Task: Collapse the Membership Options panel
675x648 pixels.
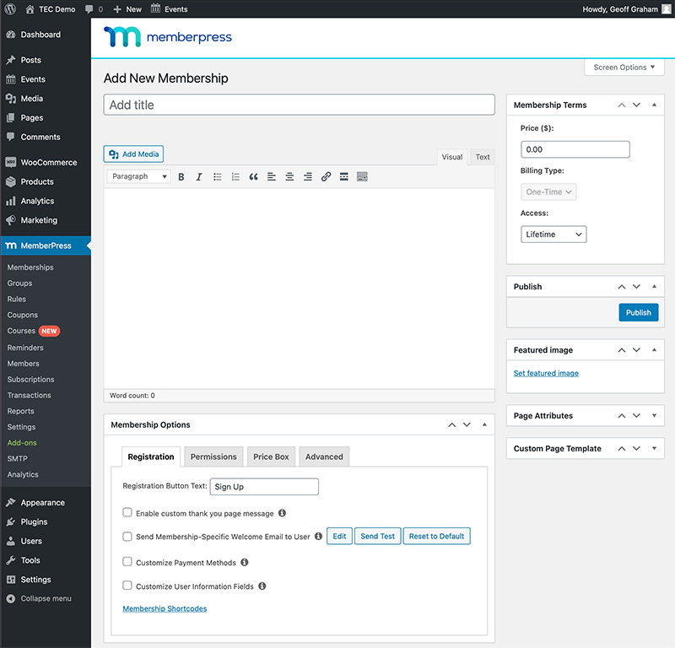Action: coord(484,424)
